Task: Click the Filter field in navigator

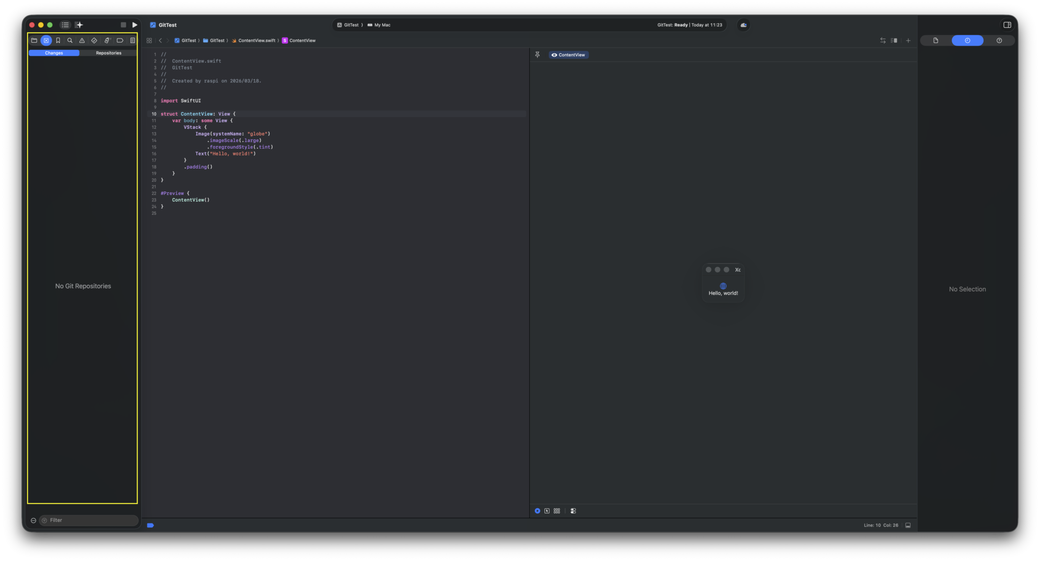Action: coord(89,520)
